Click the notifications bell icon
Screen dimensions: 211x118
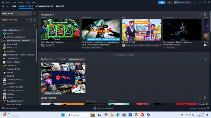[169, 2]
